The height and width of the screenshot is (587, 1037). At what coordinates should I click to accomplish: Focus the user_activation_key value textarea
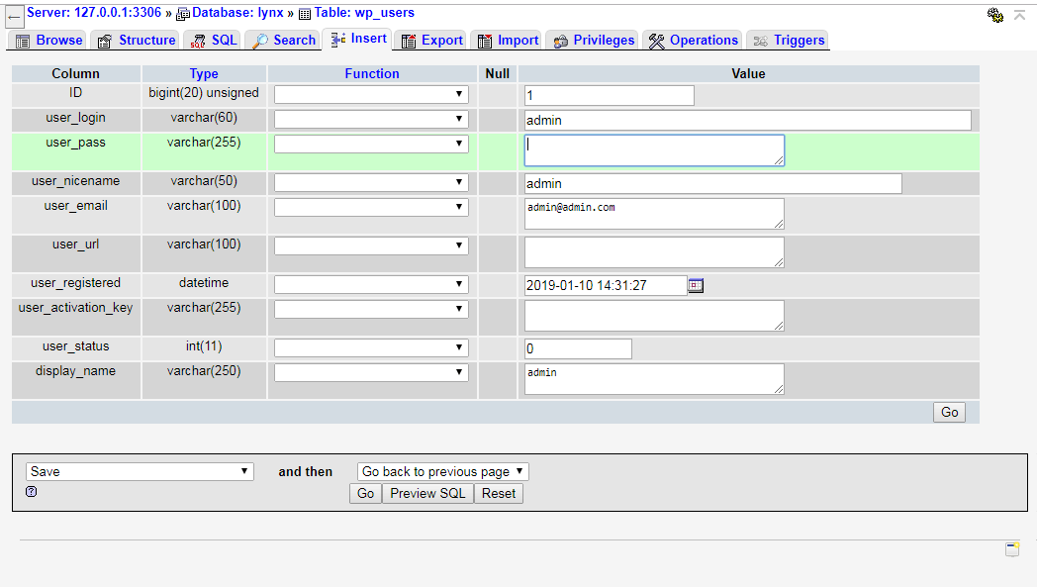click(x=654, y=316)
